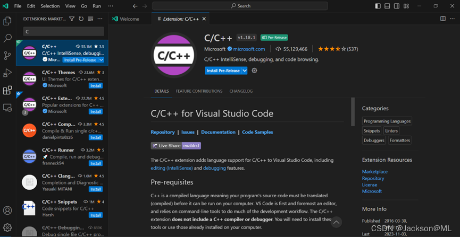Open the Go menu
This screenshot has height=237, width=460.
click(84, 6)
